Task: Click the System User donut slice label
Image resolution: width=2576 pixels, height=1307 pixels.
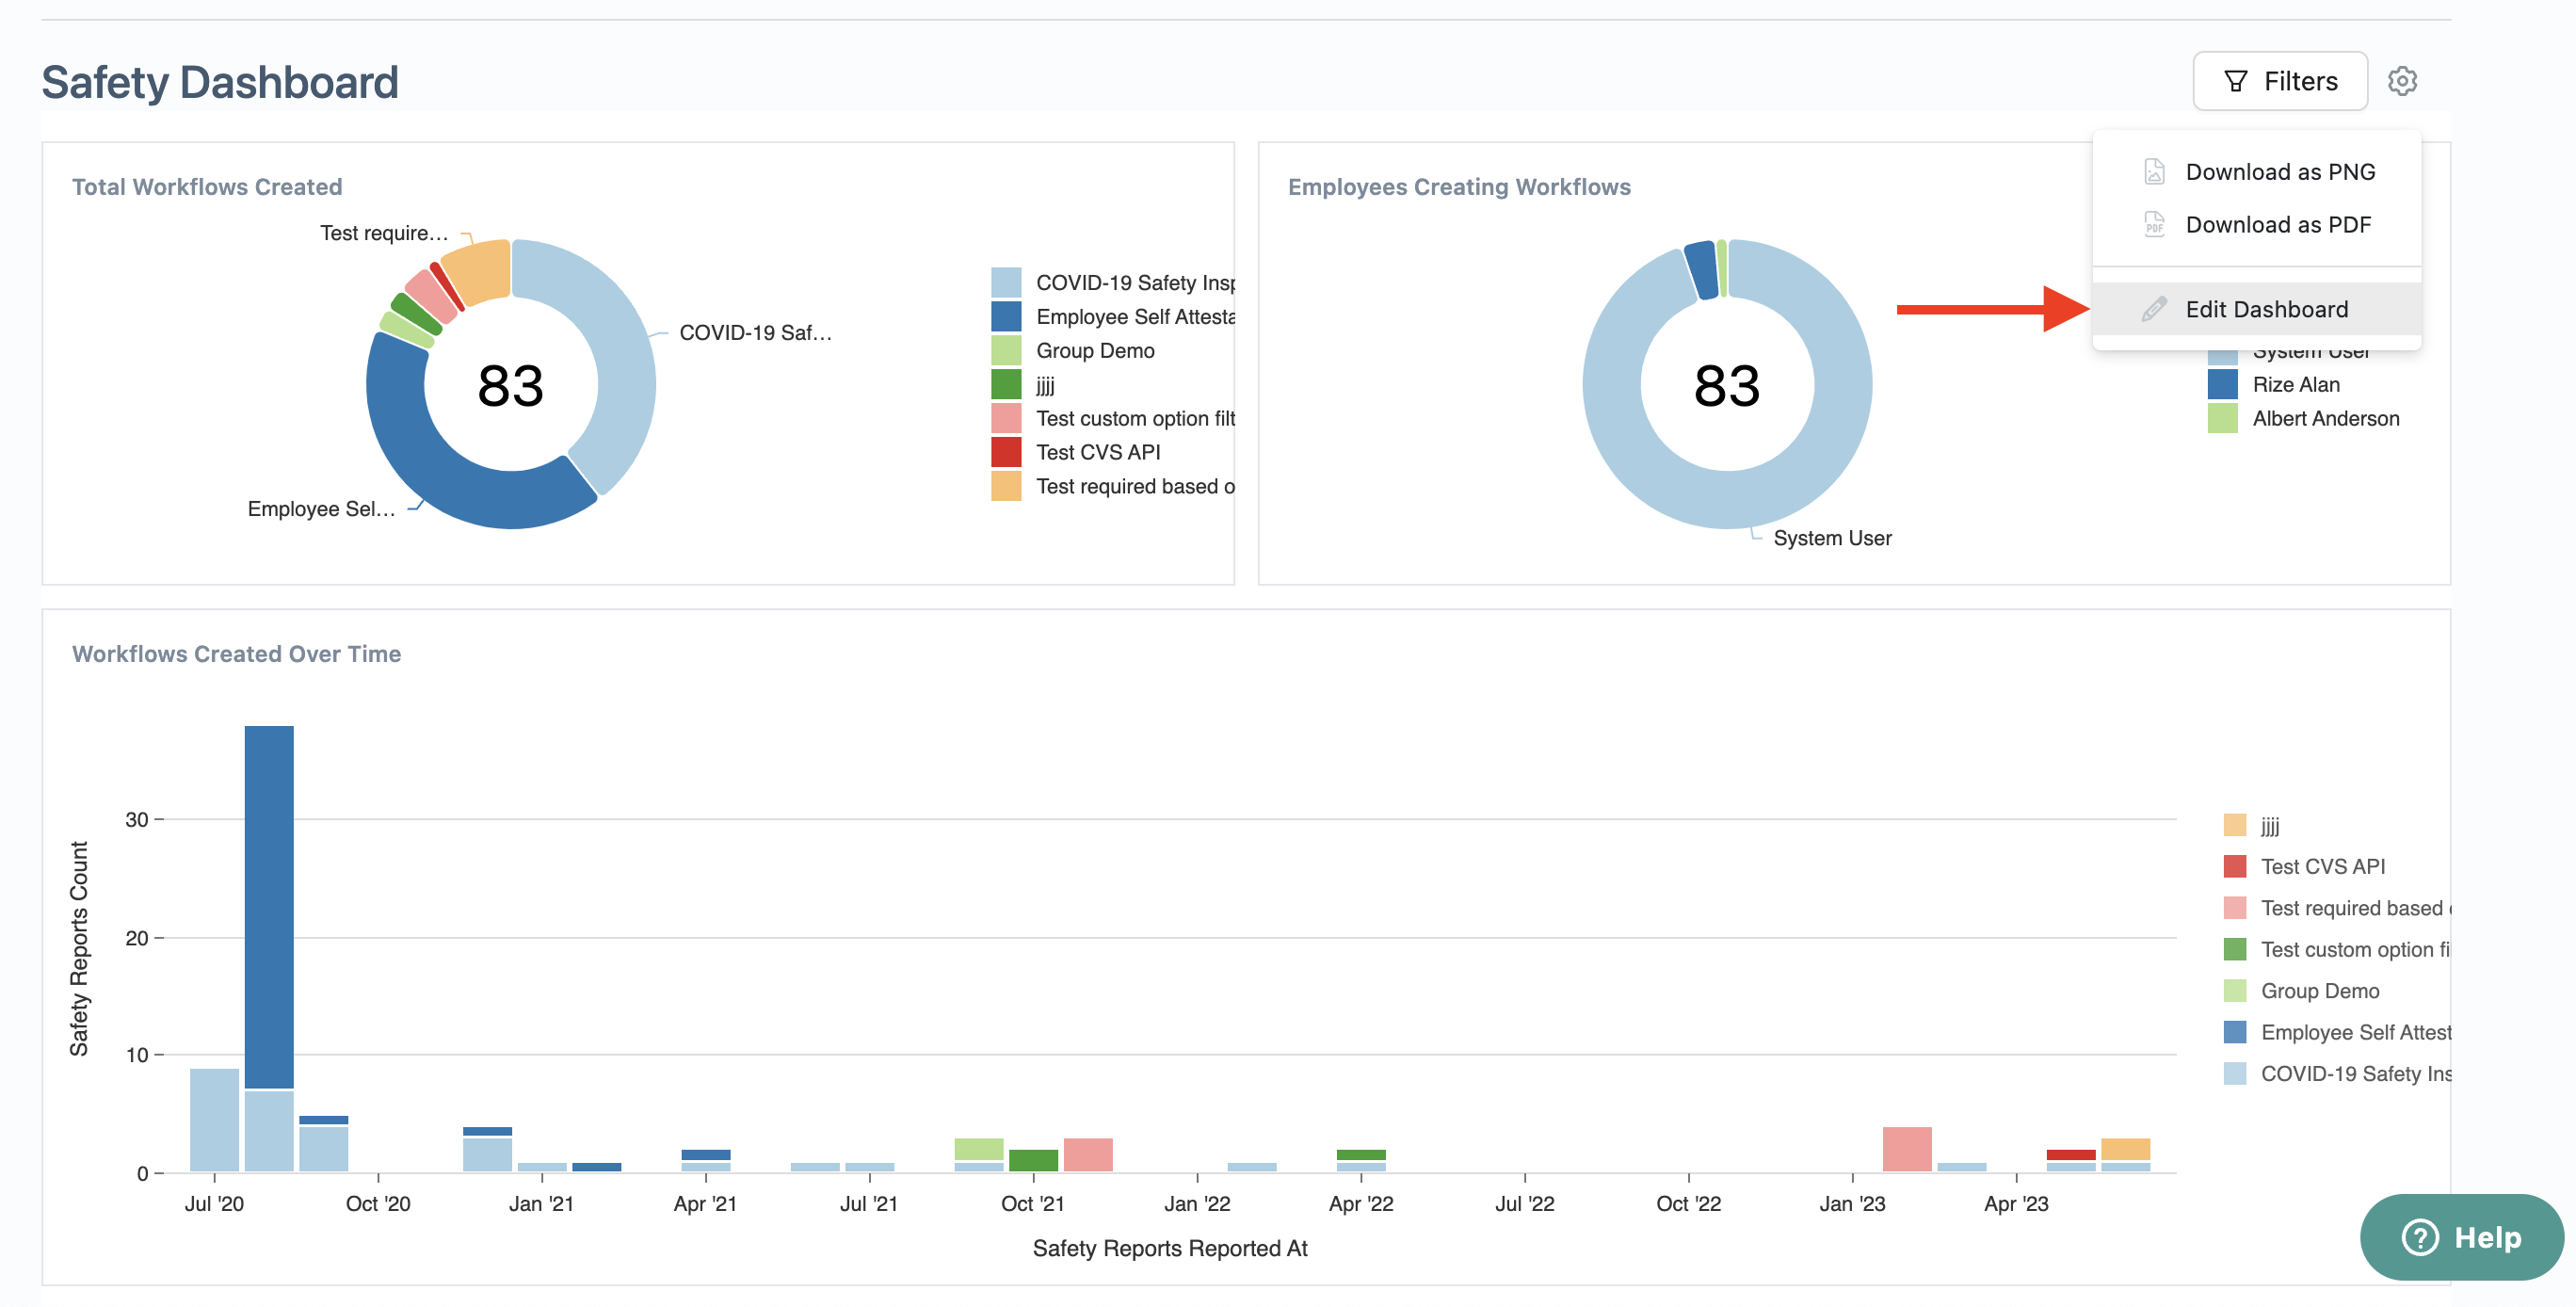Action: [1832, 538]
